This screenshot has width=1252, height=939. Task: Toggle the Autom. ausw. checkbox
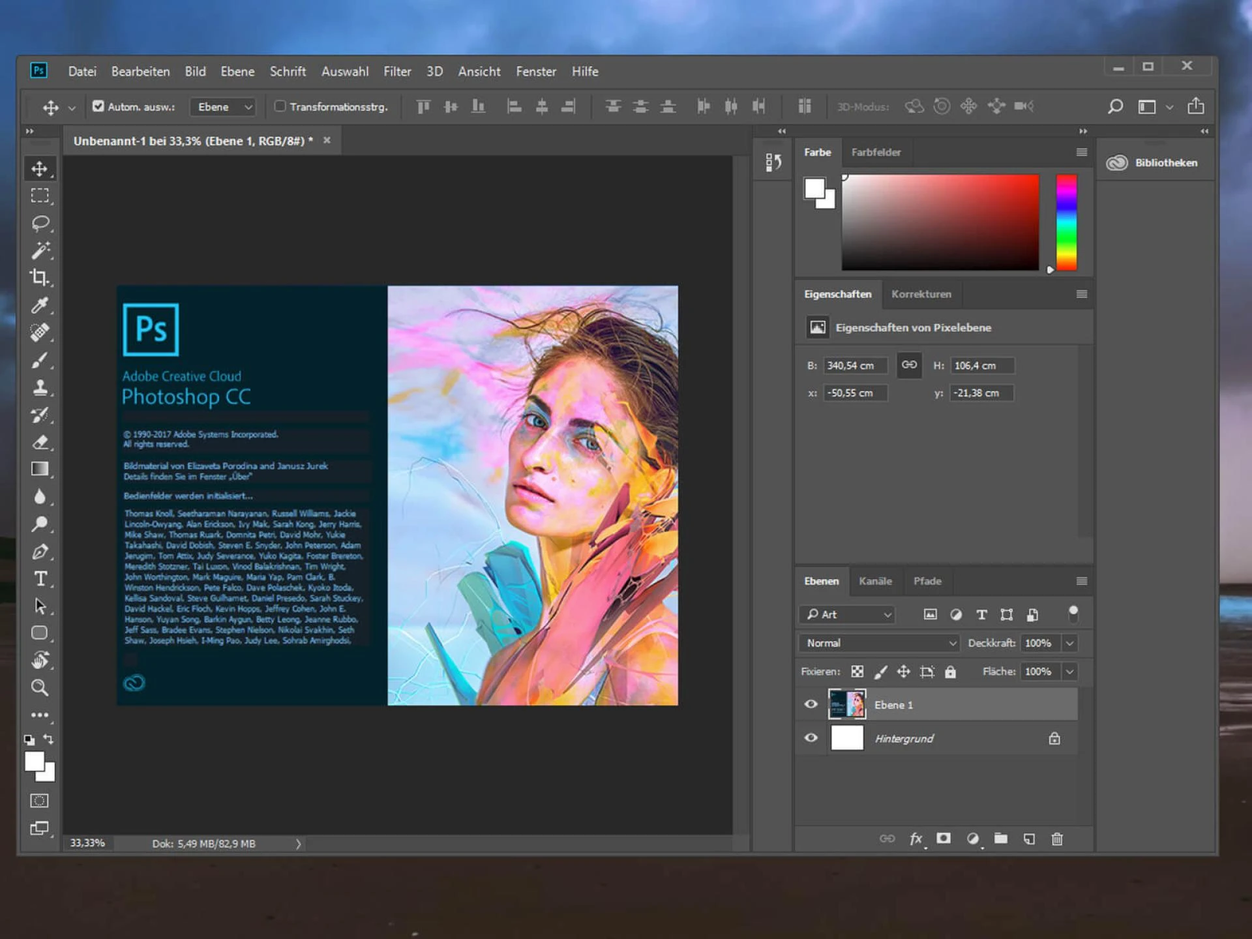pos(98,106)
